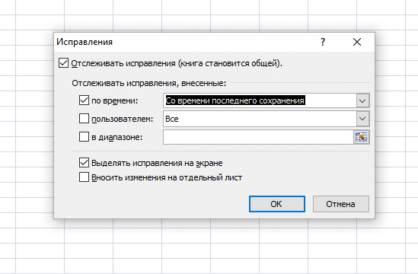Check Вносить изменения на отдельный лист

84,177
